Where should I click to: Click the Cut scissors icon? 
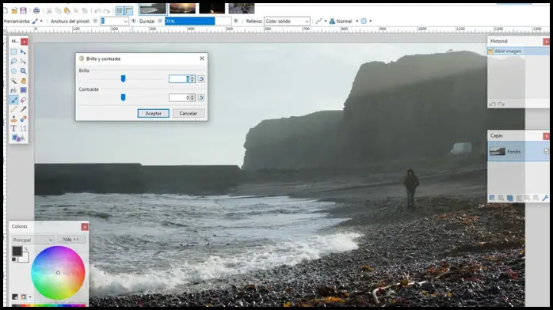tap(50, 11)
